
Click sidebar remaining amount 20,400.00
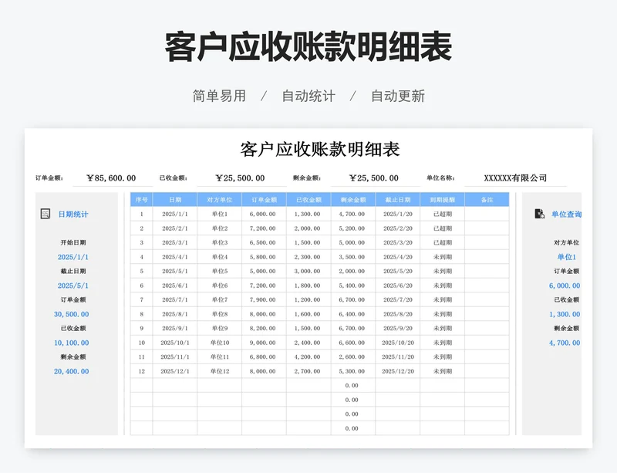click(x=72, y=371)
